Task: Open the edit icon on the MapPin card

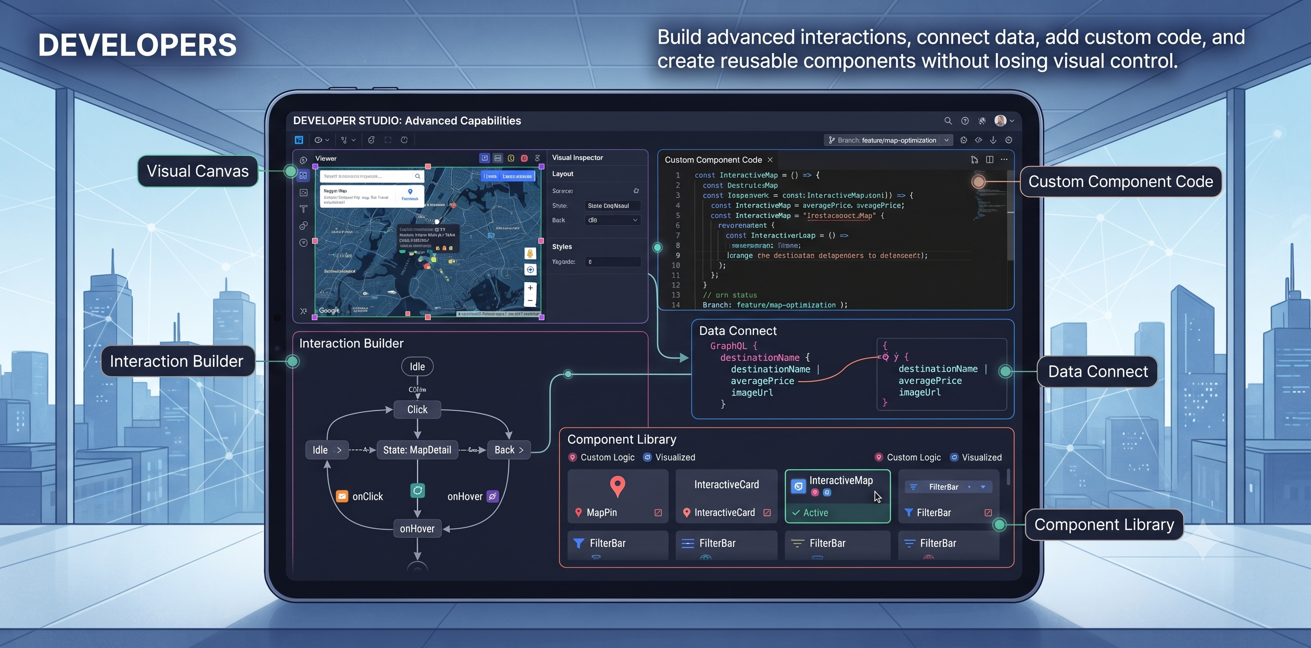Action: 658,513
